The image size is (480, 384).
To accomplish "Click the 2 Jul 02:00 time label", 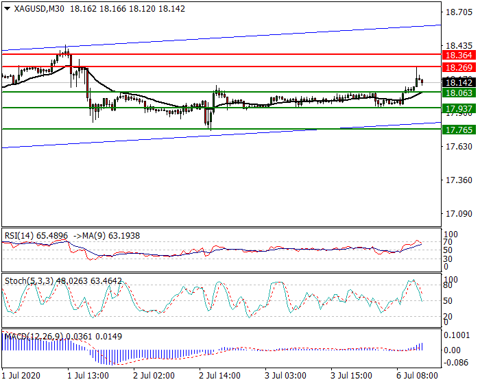I will 154,376.
